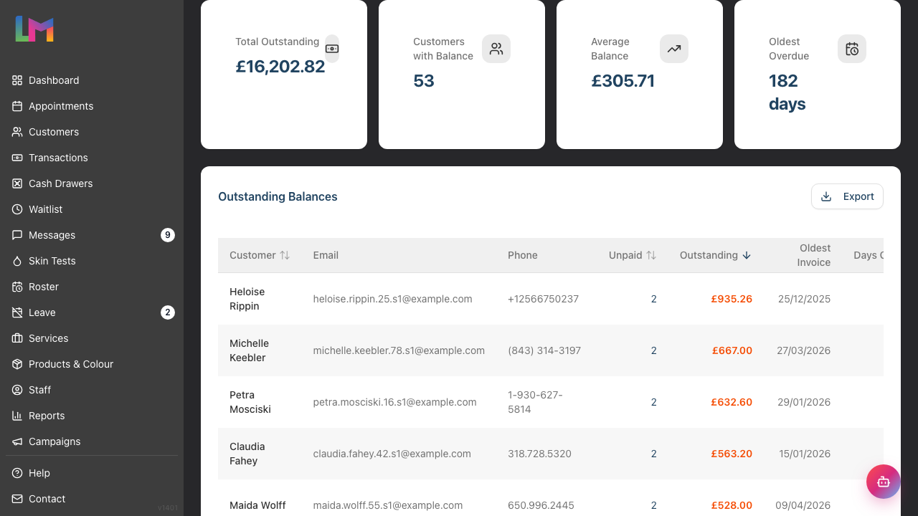This screenshot has width=918, height=516.
Task: Click the Skin Tests droplet icon
Action: click(x=17, y=261)
